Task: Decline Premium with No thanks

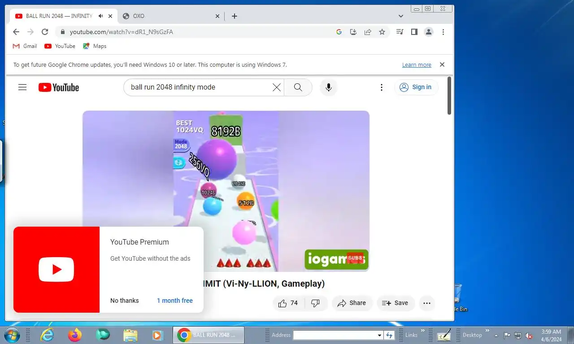Action: click(x=125, y=301)
